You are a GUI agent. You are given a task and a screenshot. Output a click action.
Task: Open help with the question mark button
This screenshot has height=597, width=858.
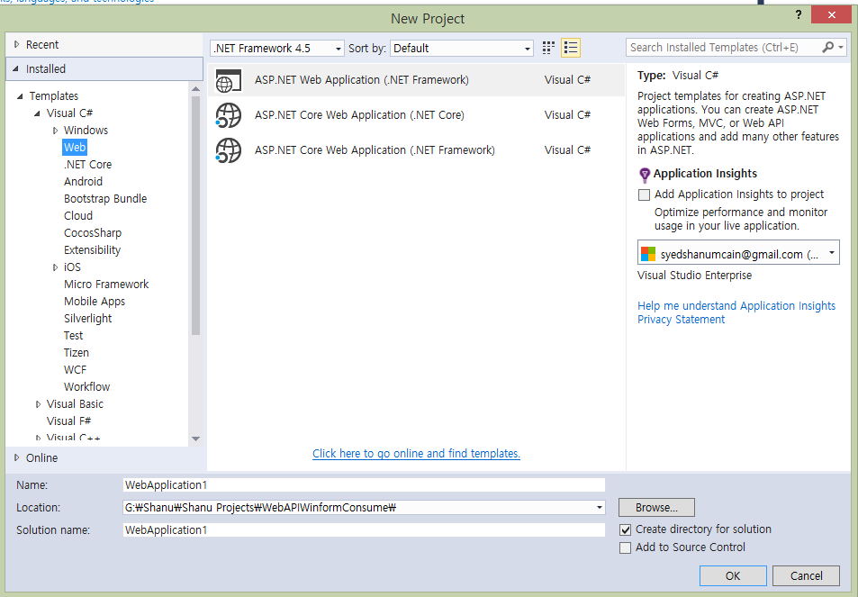pyautogui.click(x=799, y=14)
